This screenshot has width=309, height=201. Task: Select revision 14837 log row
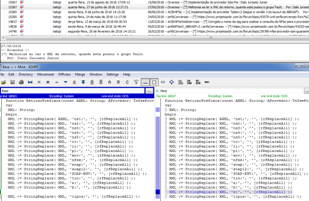pyautogui.click(x=154, y=22)
